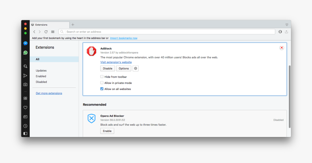This screenshot has width=312, height=163.
Task: Open Visit extension's website link
Action: (116, 62)
